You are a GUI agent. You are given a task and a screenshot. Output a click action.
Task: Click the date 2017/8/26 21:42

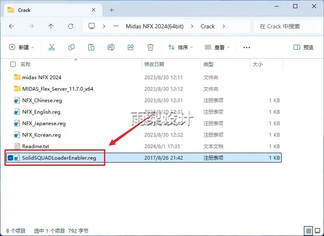pos(164,158)
